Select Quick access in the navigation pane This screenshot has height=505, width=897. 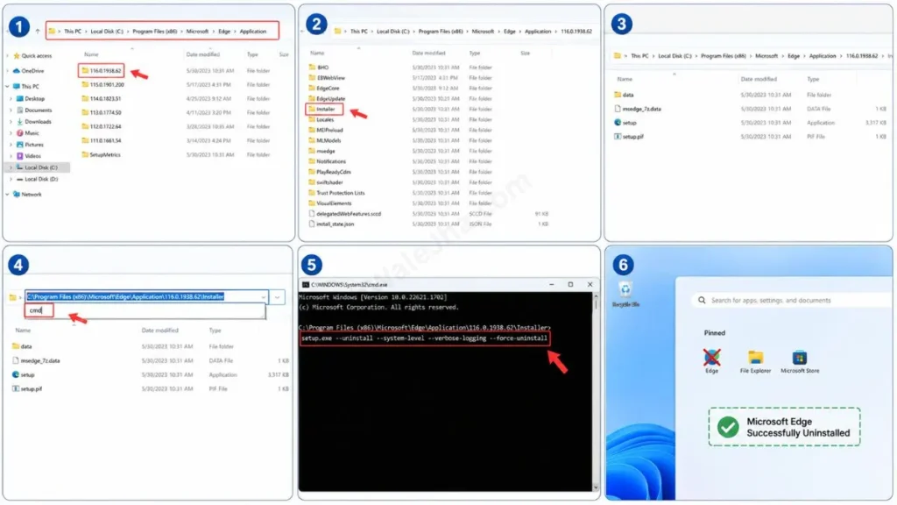pos(32,55)
